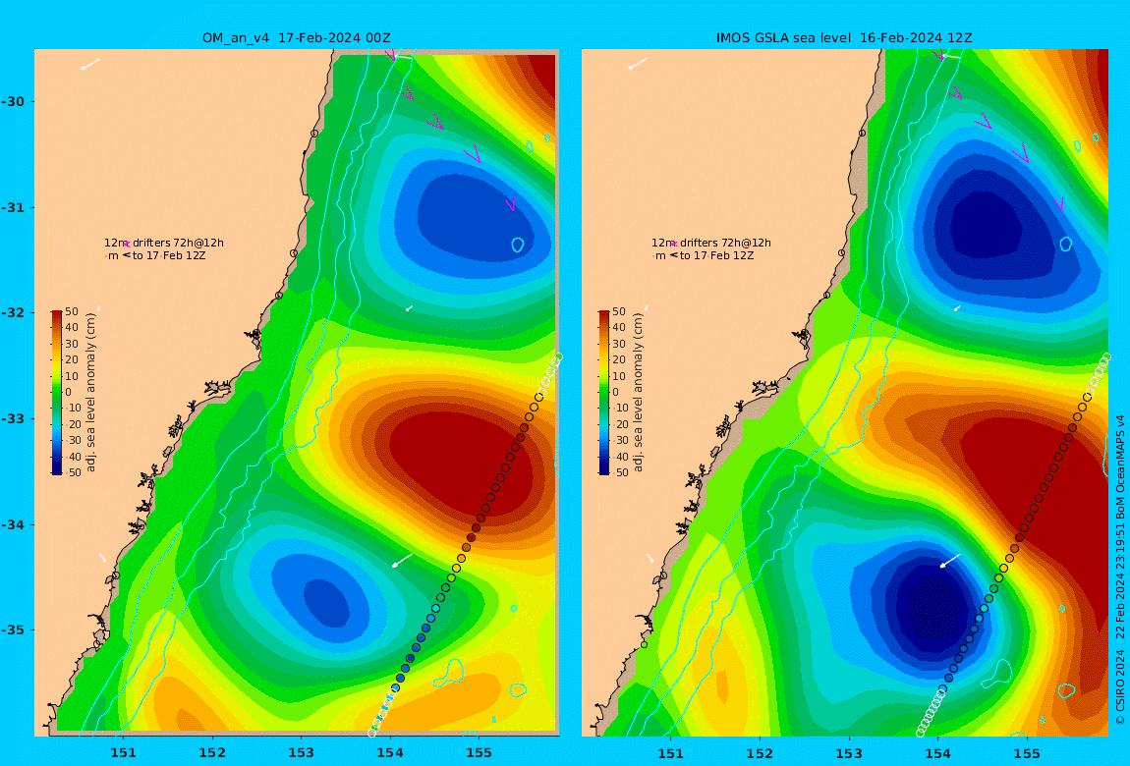Select the -35 latitude axis label

[12, 630]
